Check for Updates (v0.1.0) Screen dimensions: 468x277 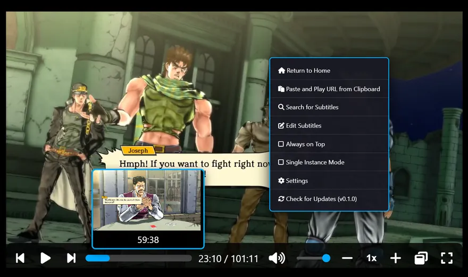[x=329, y=199]
